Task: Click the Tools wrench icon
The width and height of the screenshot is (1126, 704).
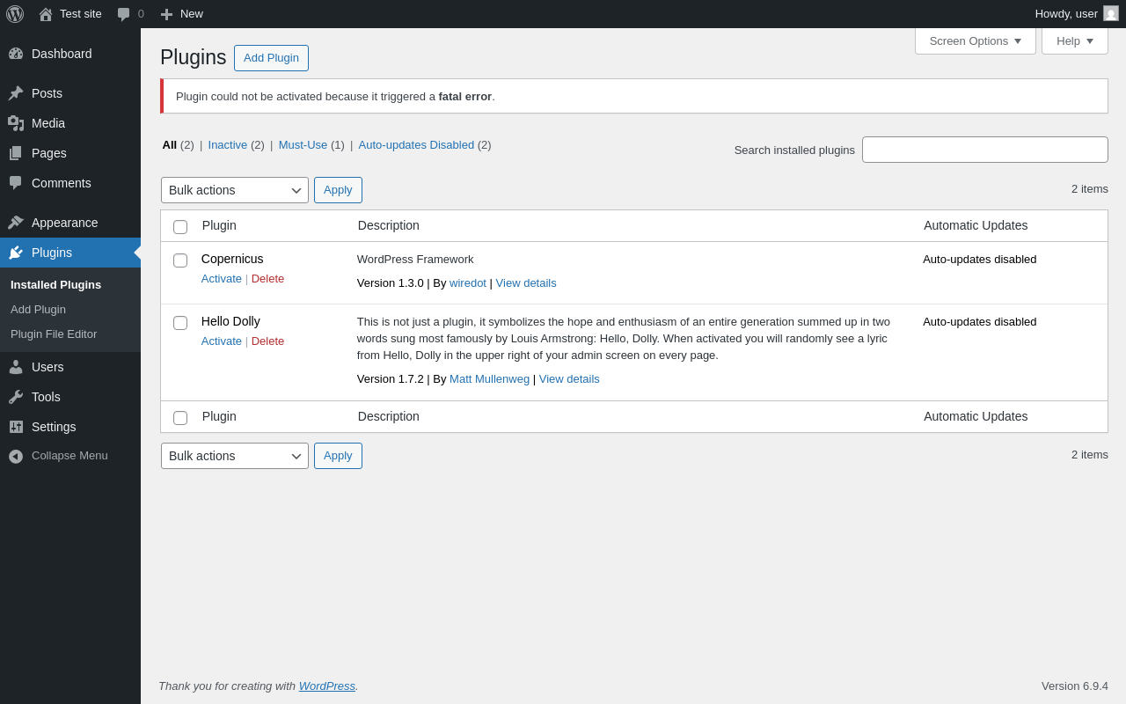Action: coord(16,397)
